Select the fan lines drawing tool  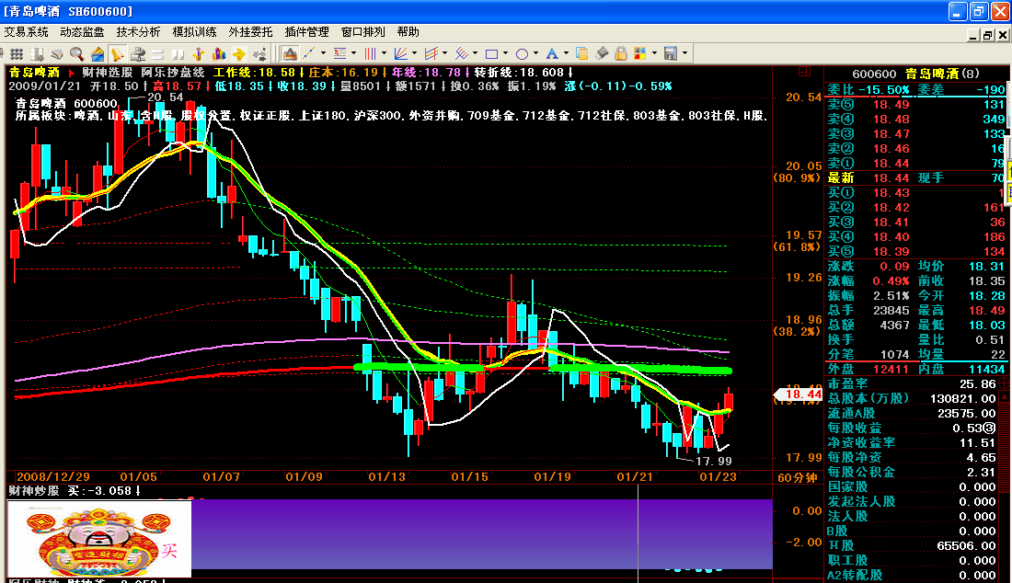[x=401, y=53]
